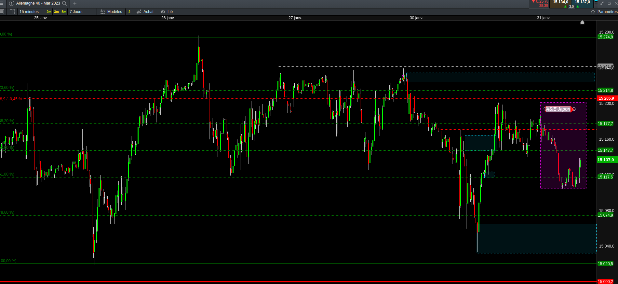The image size is (618, 284).
Task: Click the current price label 15 137,0
Action: (x=607, y=160)
